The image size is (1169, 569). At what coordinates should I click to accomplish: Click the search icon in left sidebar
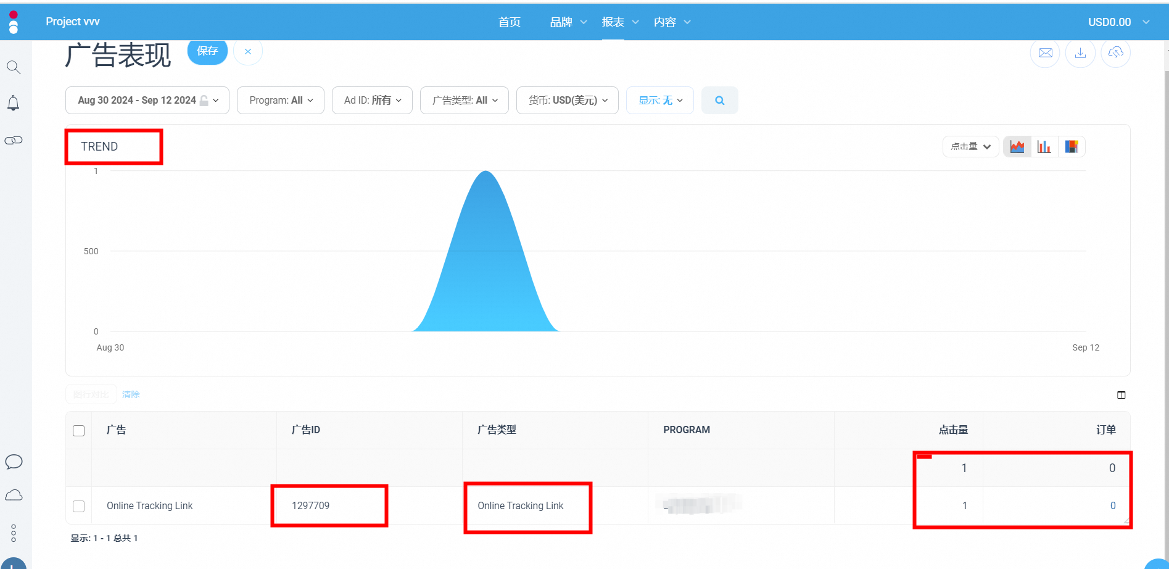tap(14, 67)
